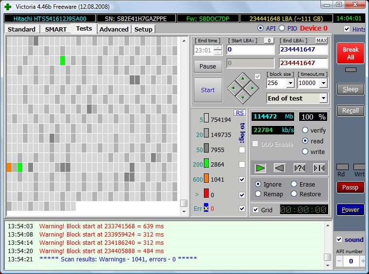369x274 pixels.
Task: Click the left arrow of the navigation diamond
Action: coord(233,88)
